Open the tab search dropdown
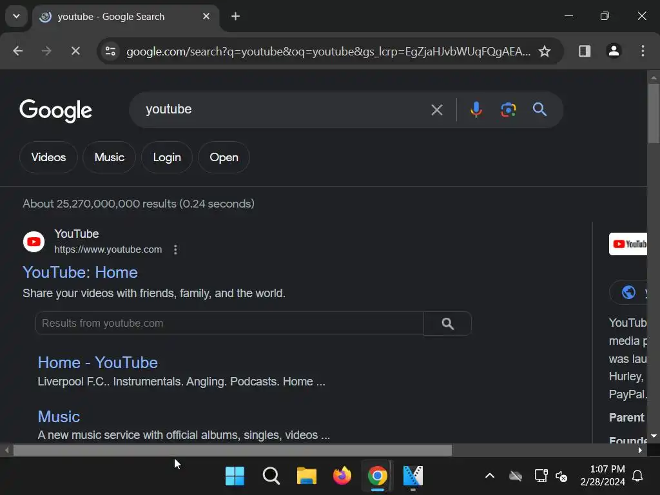 tap(16, 16)
